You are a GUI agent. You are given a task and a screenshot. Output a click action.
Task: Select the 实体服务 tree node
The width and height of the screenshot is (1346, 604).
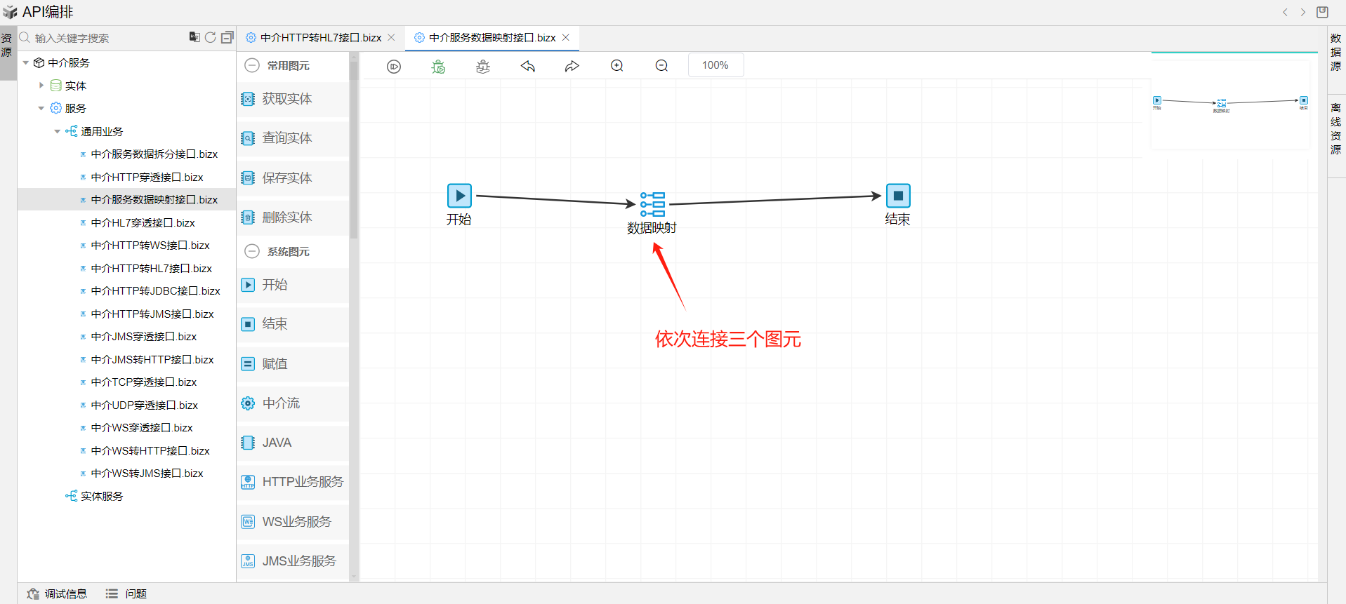click(x=102, y=497)
